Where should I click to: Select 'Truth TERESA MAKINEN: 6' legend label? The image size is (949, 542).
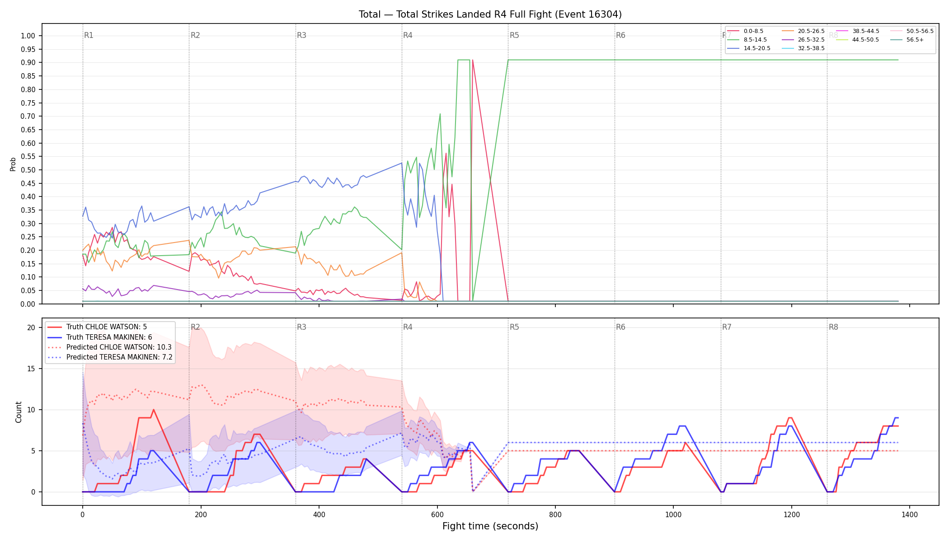coord(109,337)
